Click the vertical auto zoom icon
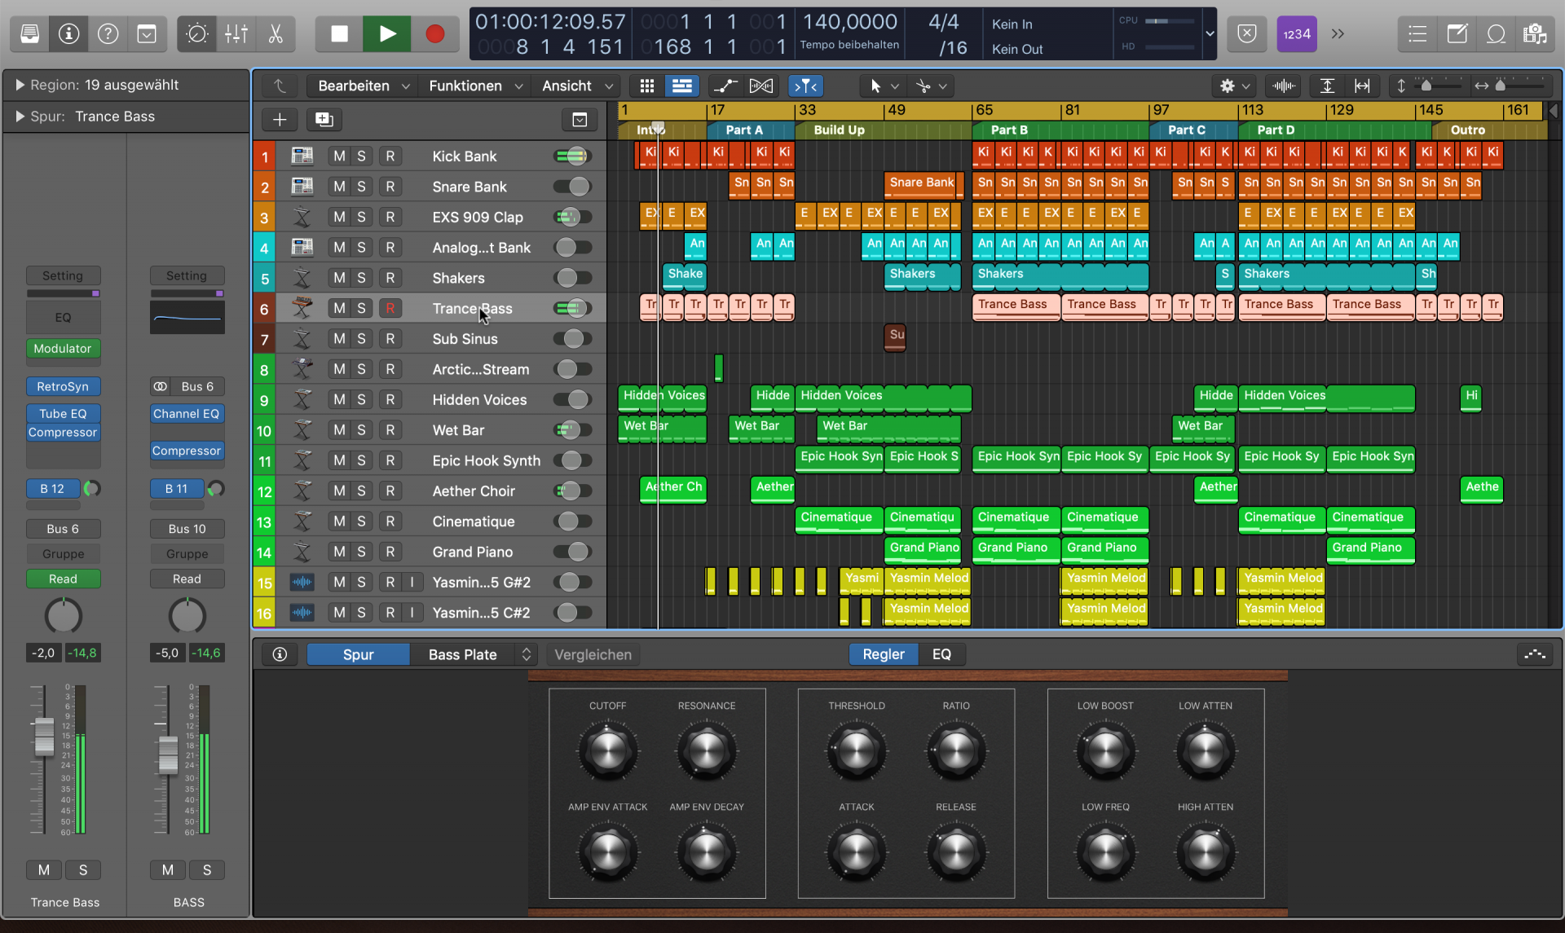Image resolution: width=1565 pixels, height=933 pixels. [x=1327, y=86]
